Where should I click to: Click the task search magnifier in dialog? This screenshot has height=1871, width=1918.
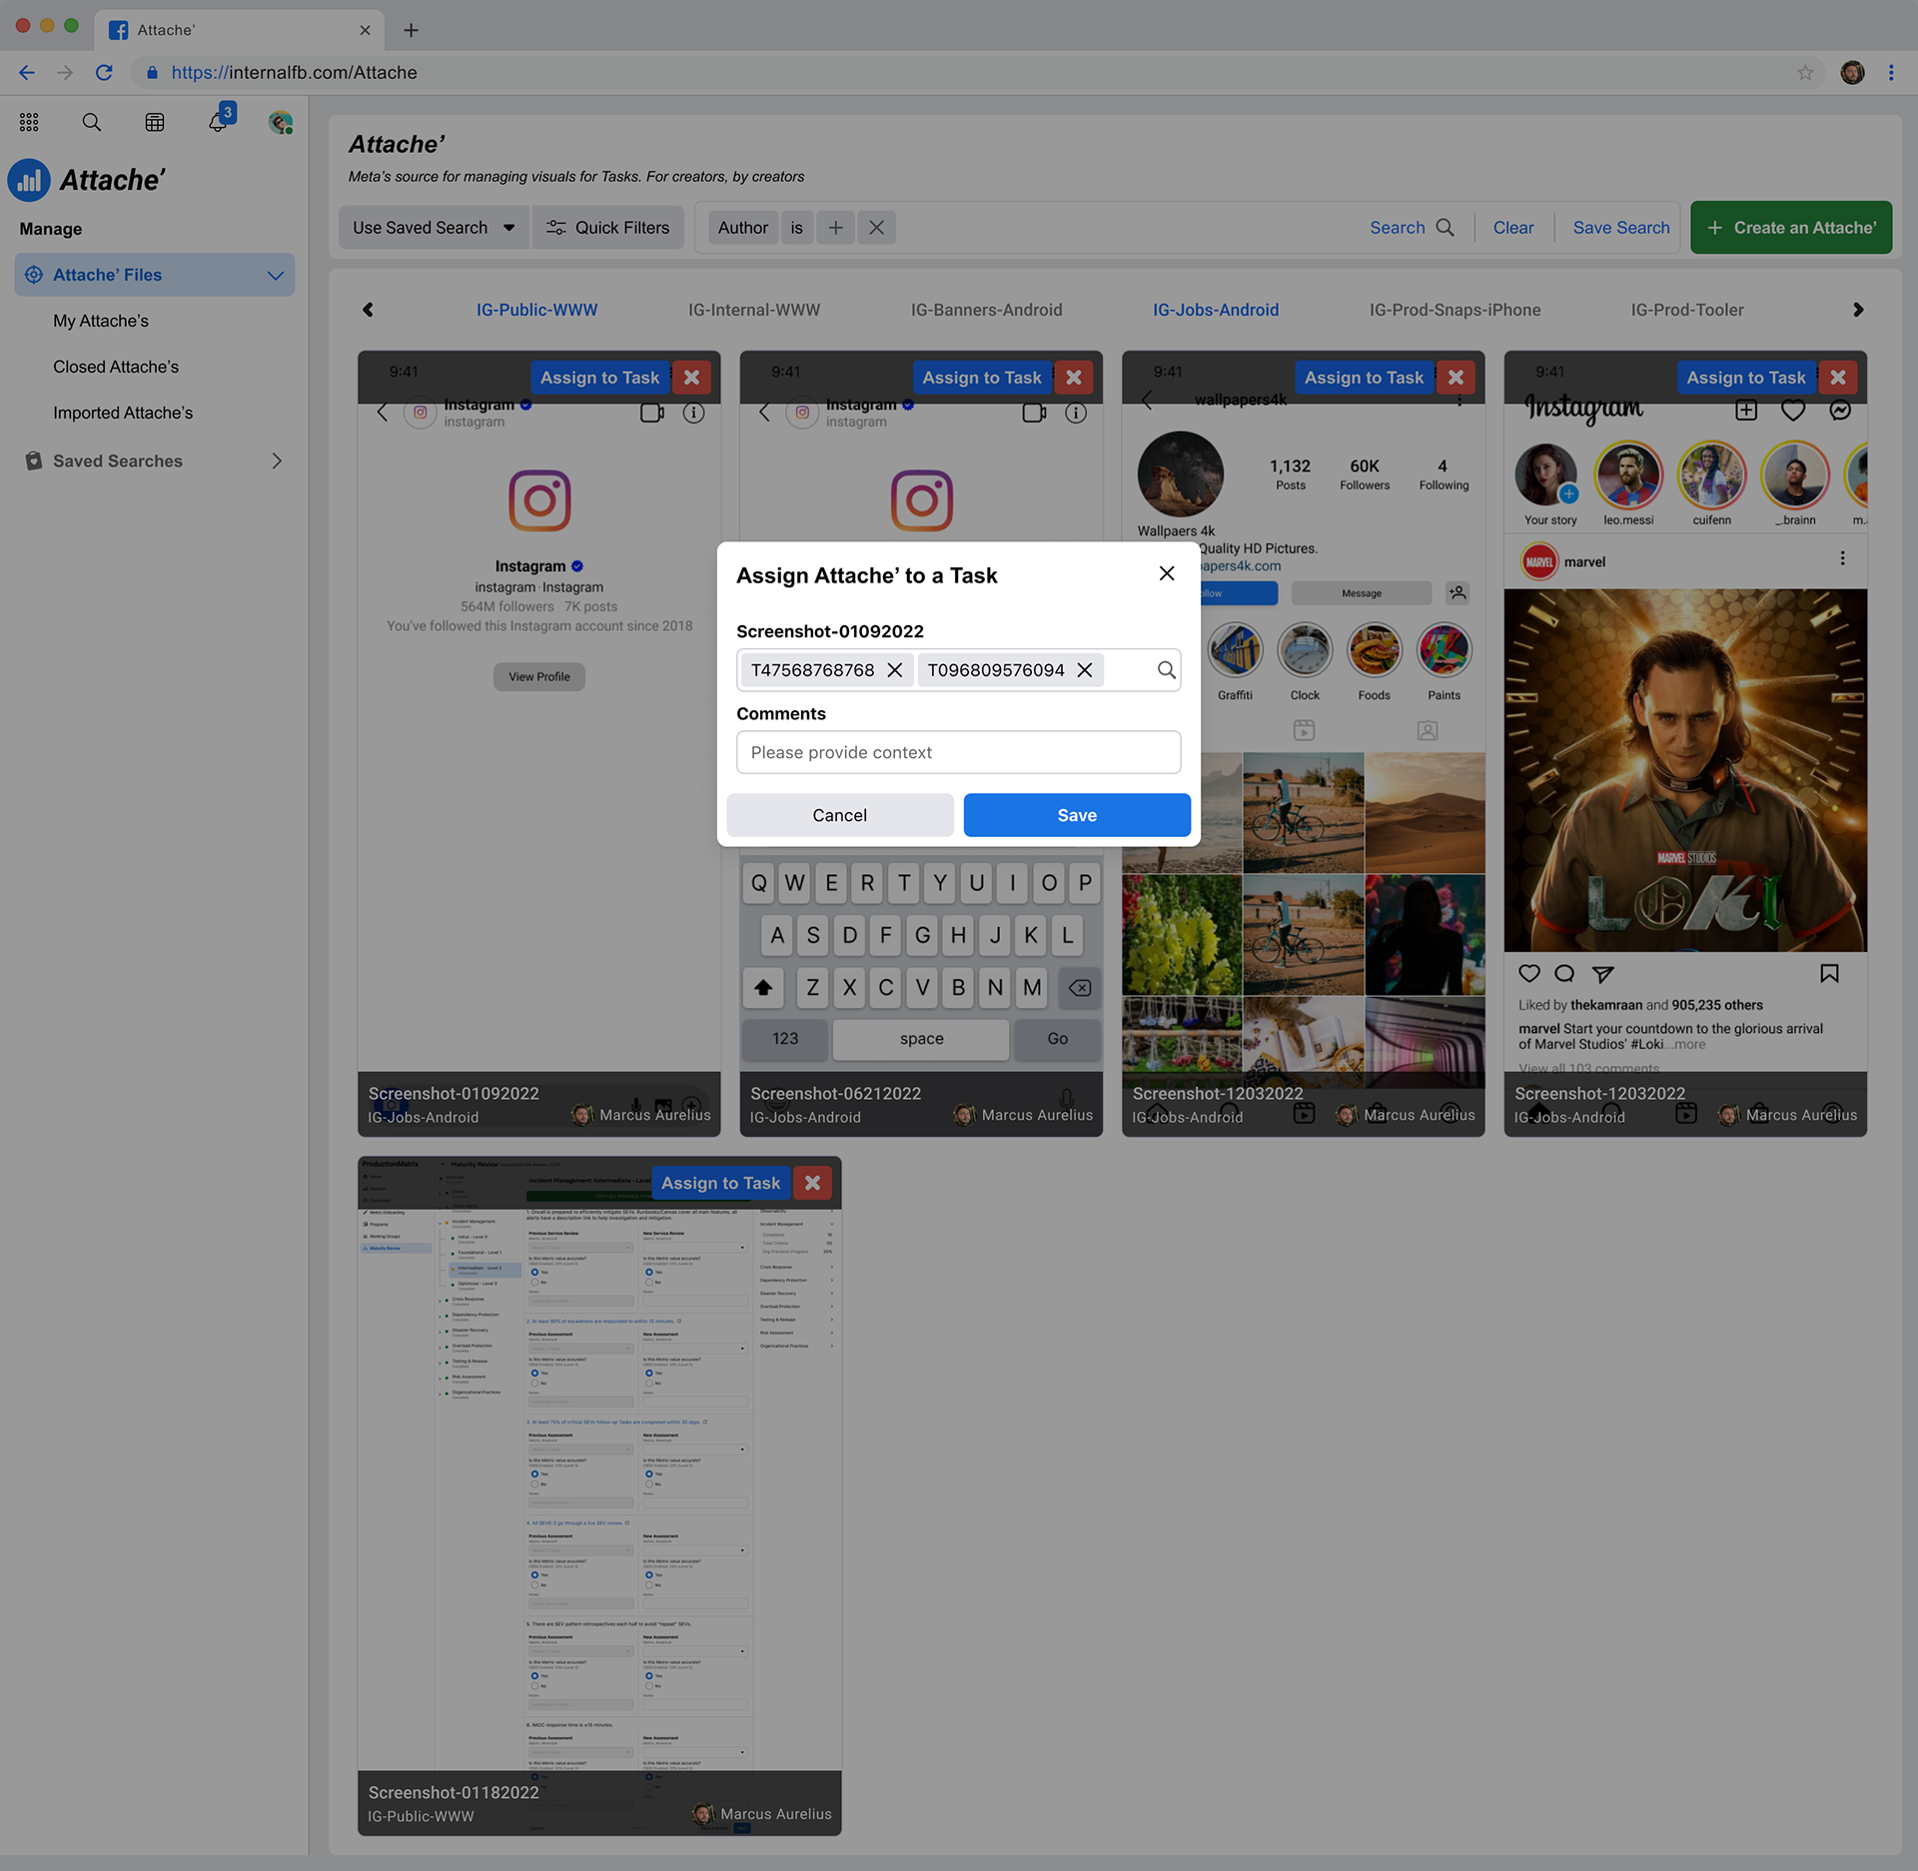pos(1166,670)
